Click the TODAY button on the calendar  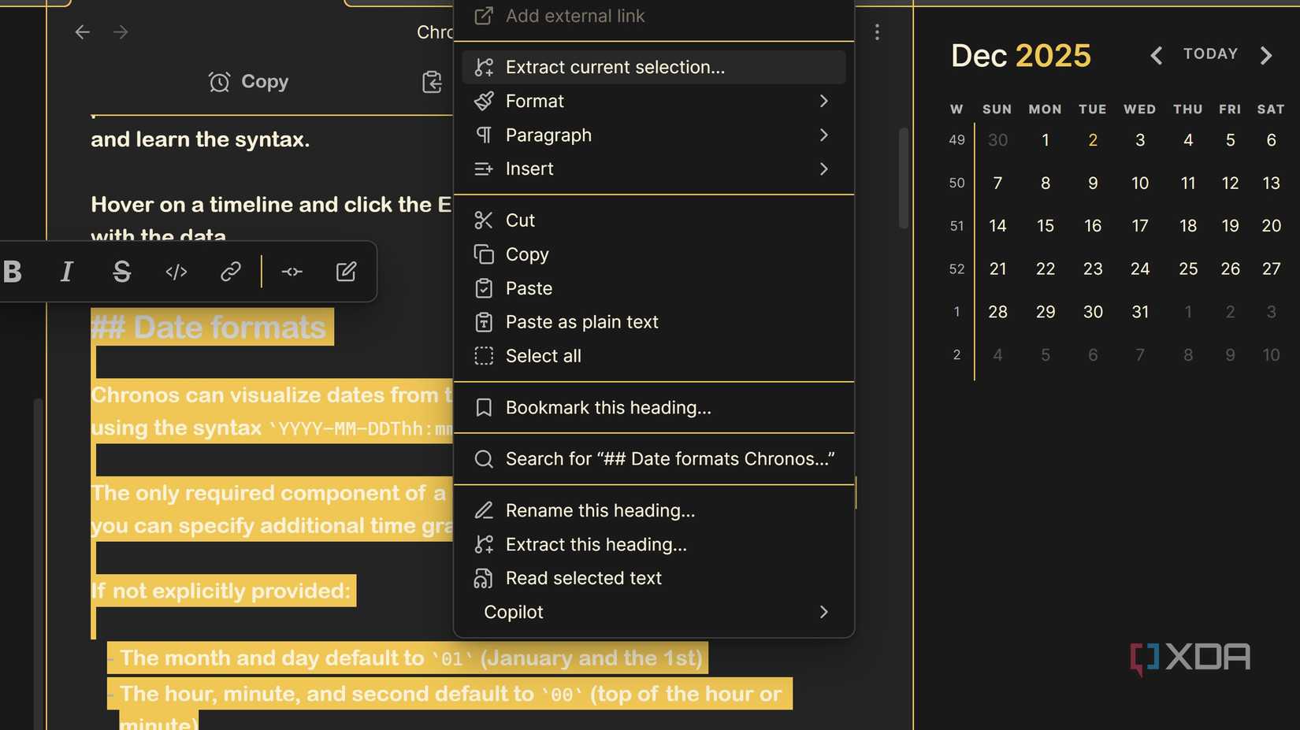click(1210, 54)
